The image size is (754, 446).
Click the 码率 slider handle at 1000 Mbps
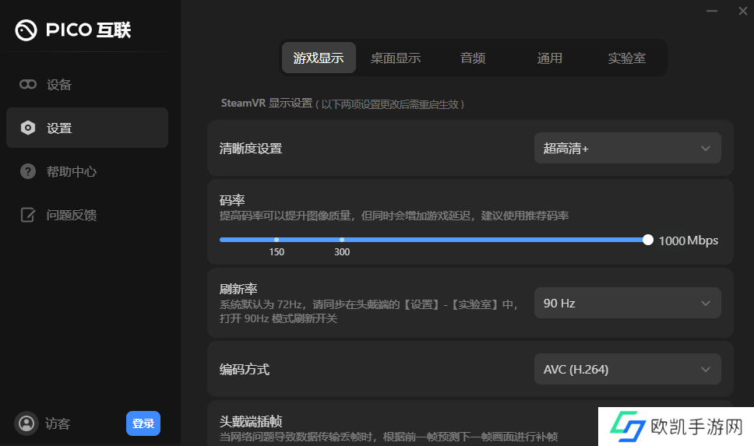(x=648, y=240)
